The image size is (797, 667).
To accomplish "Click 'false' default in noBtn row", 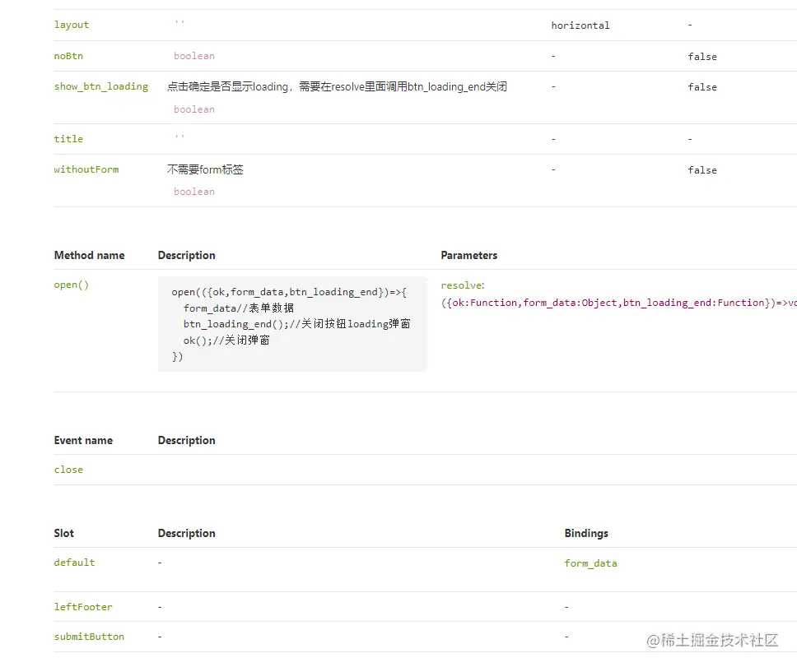I will (702, 57).
